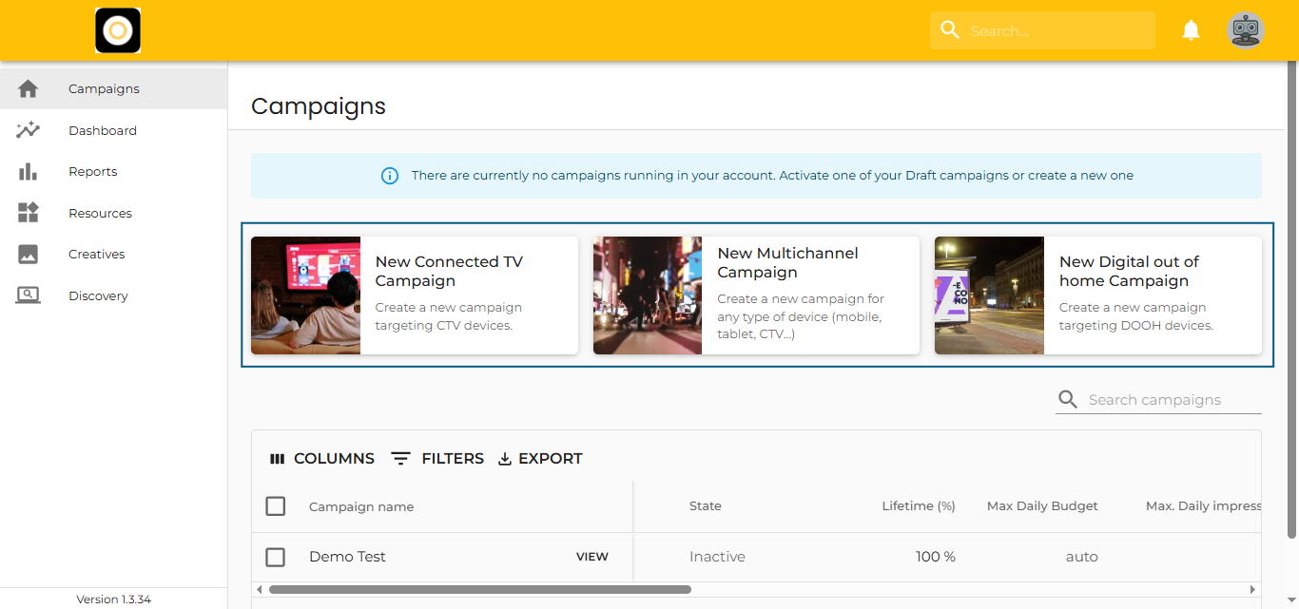Check the Demo Test row checkbox
Image resolution: width=1299 pixels, height=609 pixels.
[276, 557]
